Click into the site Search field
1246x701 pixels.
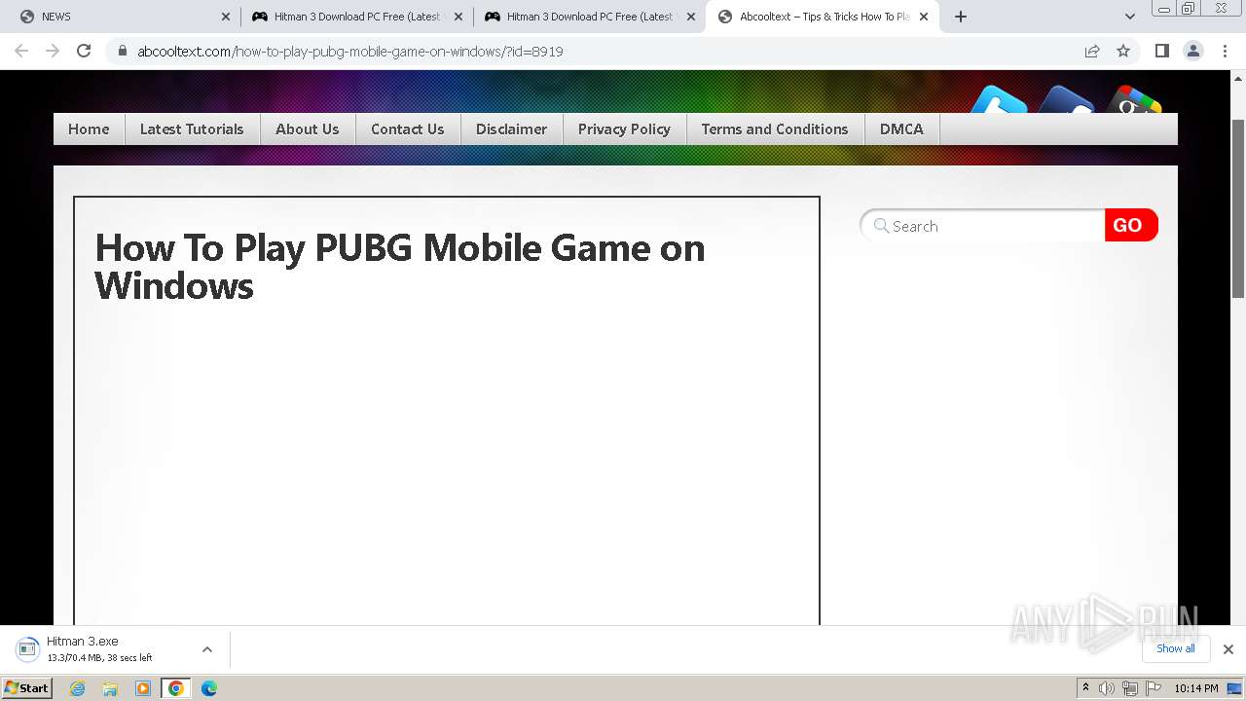[x=983, y=226]
